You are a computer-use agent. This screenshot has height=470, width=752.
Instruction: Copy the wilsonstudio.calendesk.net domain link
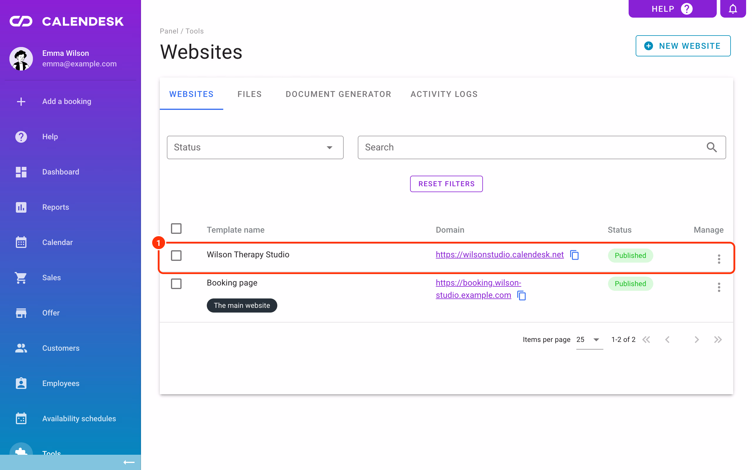tap(575, 255)
